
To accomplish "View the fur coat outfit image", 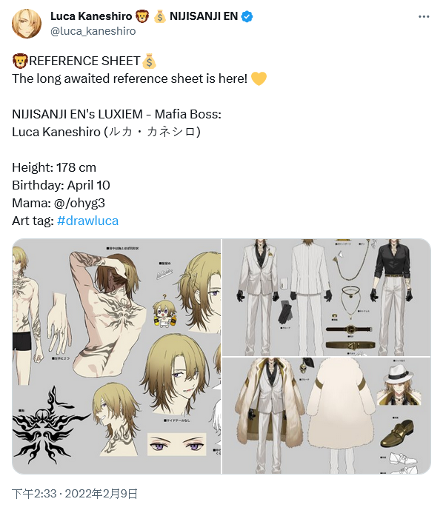I will coord(327,416).
